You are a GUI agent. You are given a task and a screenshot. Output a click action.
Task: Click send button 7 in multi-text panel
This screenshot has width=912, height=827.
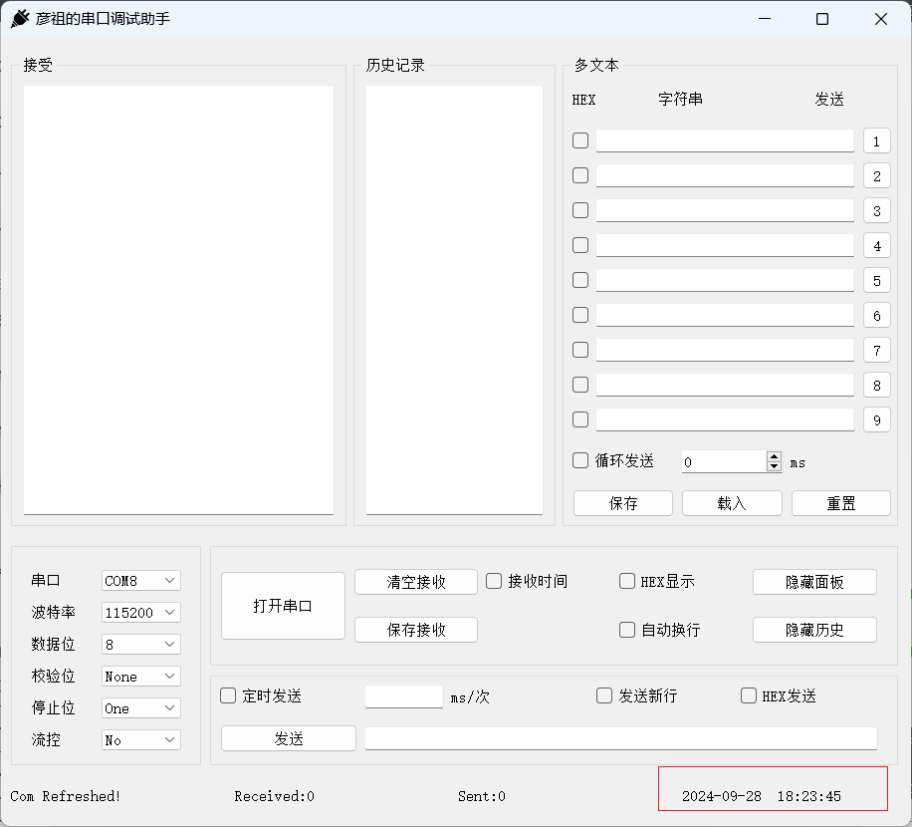[876, 351]
